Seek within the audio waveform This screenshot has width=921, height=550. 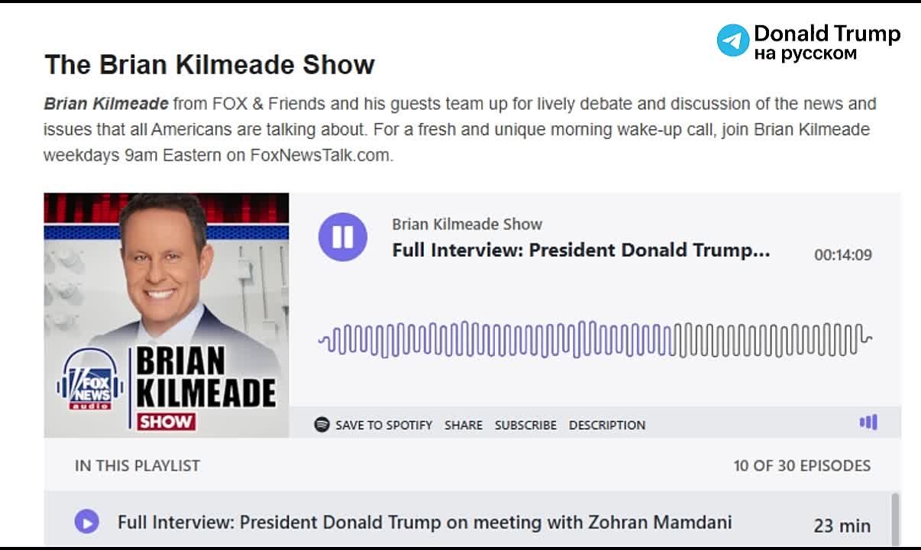point(595,340)
